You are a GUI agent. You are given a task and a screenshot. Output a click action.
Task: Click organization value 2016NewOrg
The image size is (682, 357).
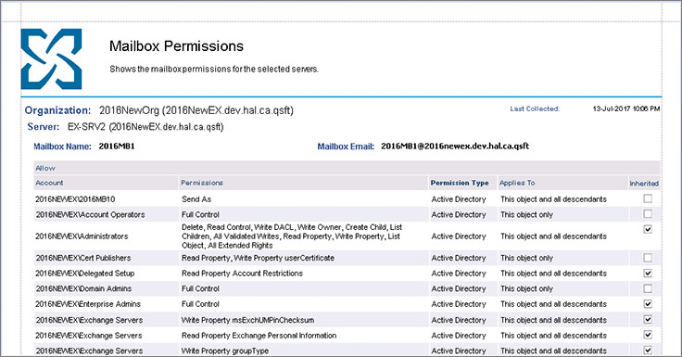pos(196,110)
